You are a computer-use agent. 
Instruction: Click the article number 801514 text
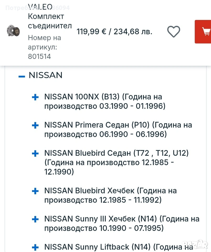coord(39,56)
